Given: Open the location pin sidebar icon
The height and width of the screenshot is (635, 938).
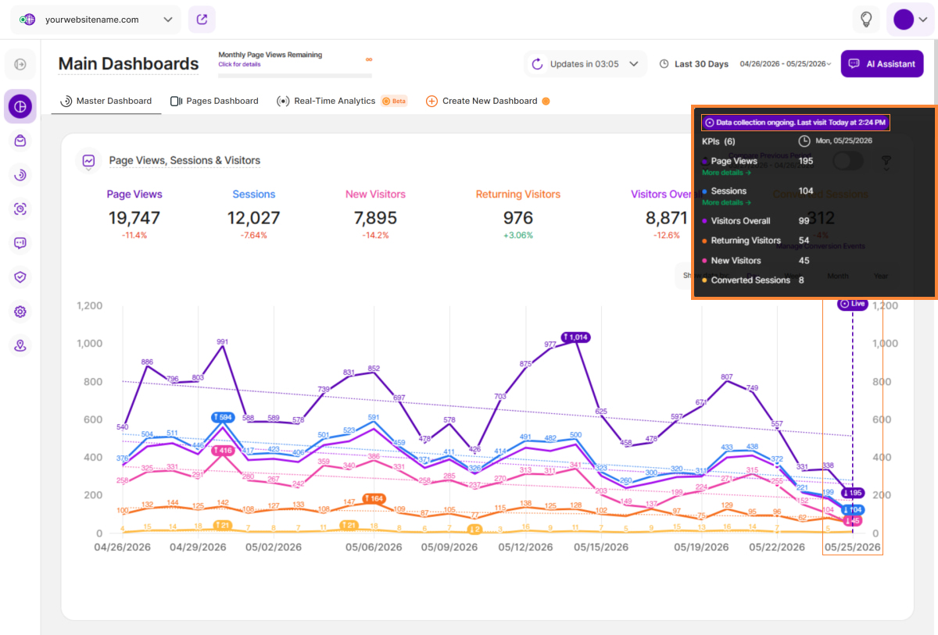Looking at the screenshot, I should [20, 345].
